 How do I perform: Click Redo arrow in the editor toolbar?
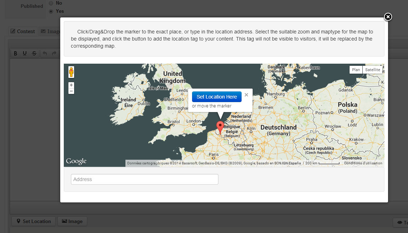(x=54, y=53)
